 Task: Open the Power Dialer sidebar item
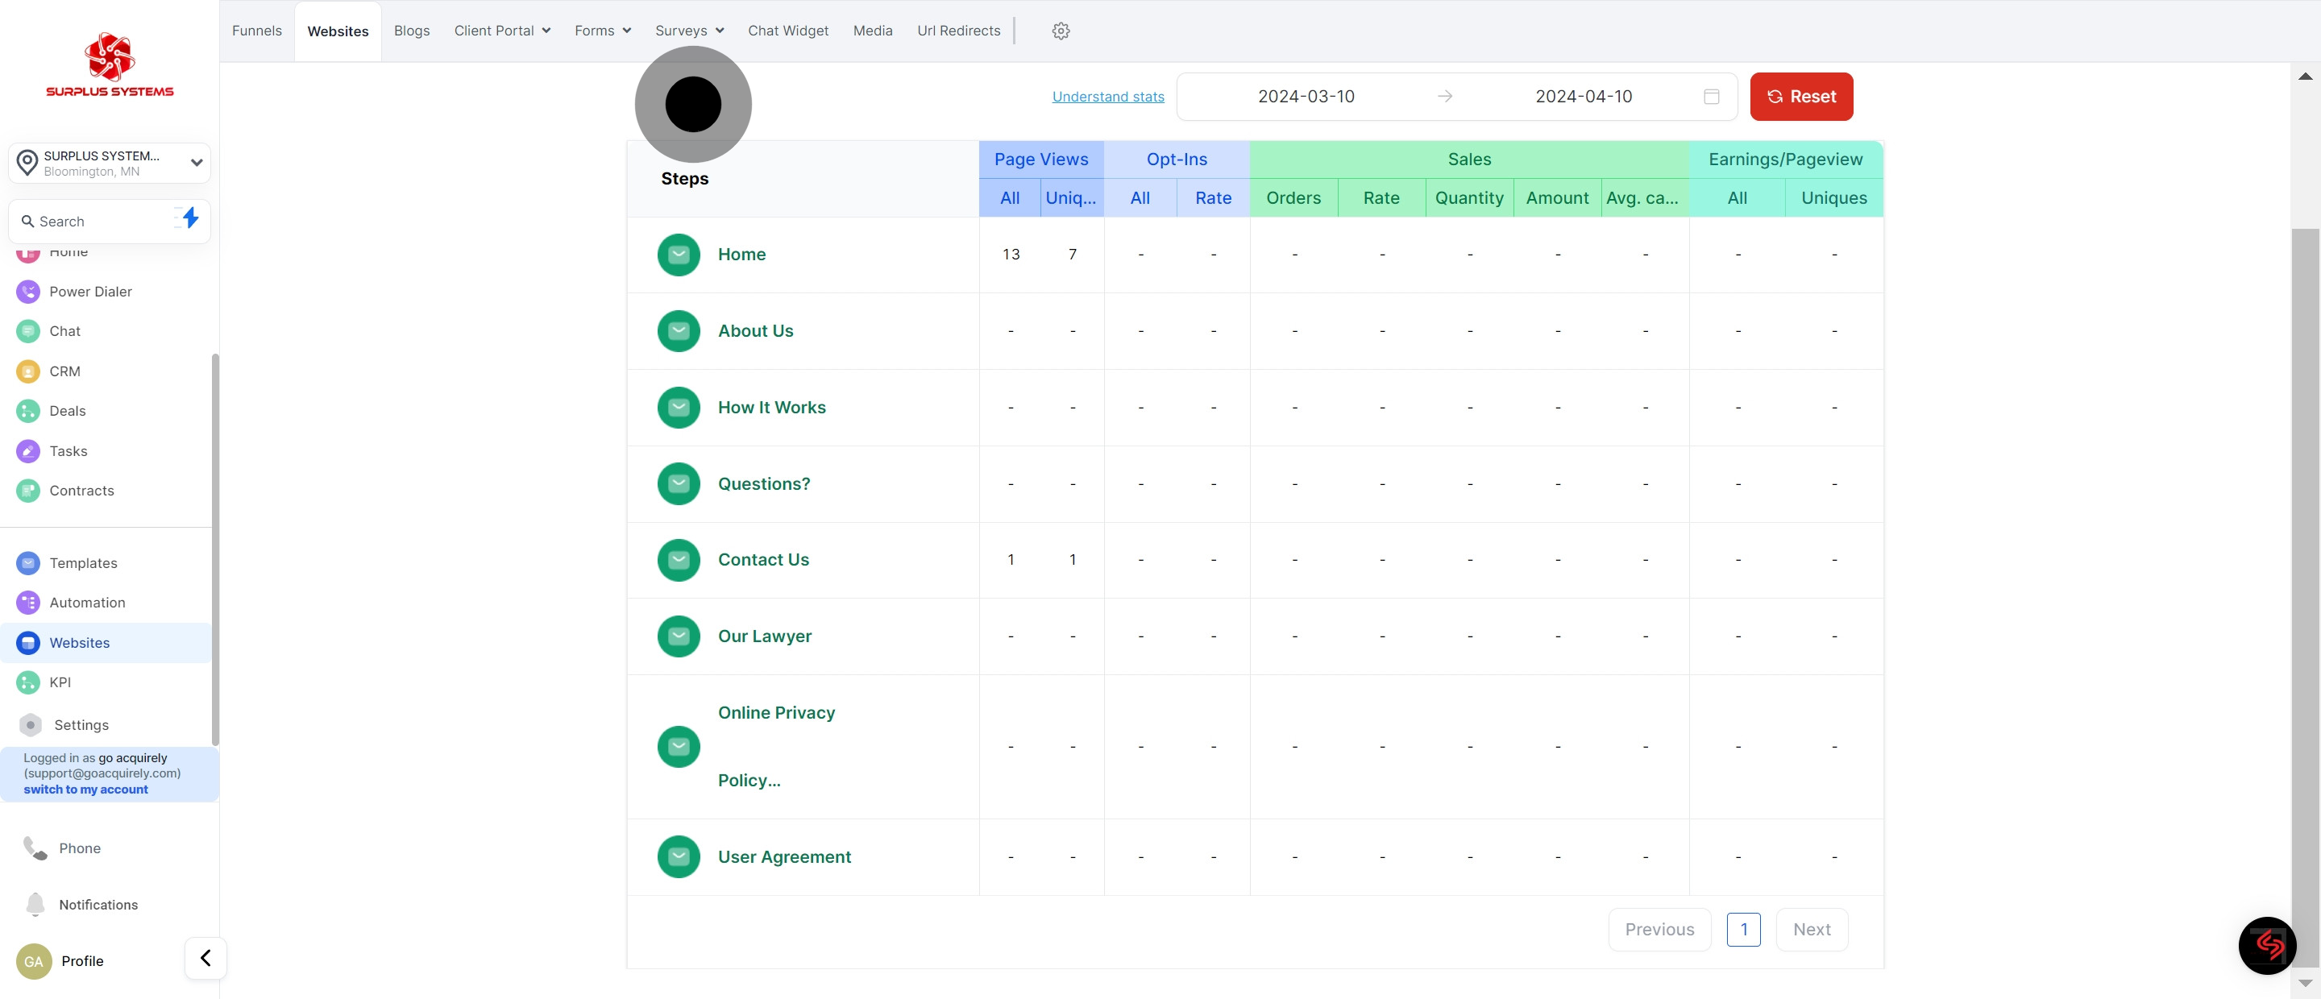tap(90, 292)
